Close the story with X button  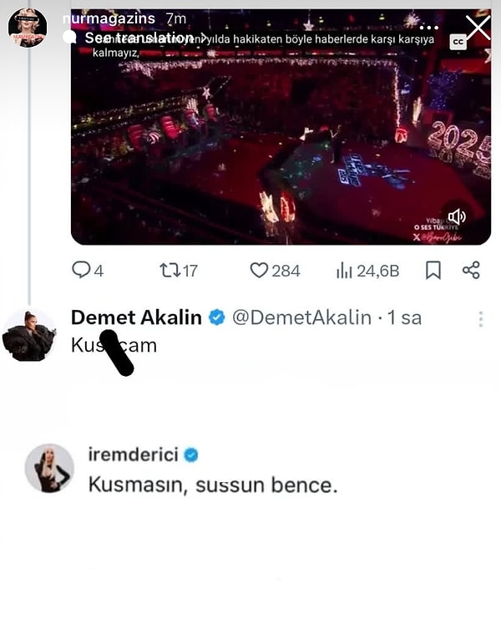tap(478, 28)
